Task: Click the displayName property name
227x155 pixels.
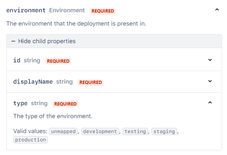Action: [x=33, y=82]
